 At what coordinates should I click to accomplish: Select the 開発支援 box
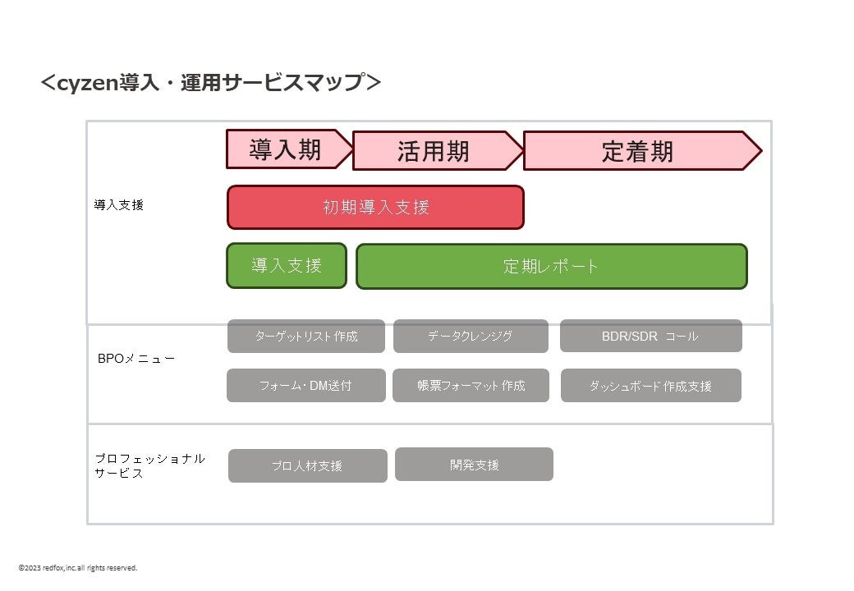click(474, 464)
